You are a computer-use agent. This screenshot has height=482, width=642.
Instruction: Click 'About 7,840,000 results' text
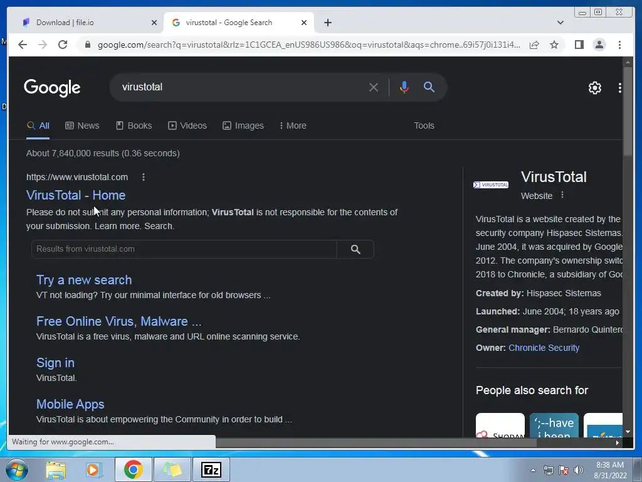(103, 153)
